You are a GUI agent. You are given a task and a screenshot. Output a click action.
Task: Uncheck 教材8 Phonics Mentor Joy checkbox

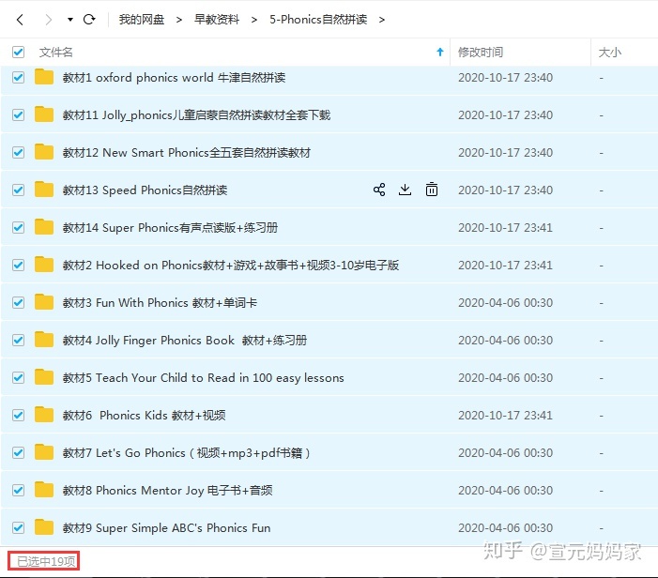tap(18, 491)
